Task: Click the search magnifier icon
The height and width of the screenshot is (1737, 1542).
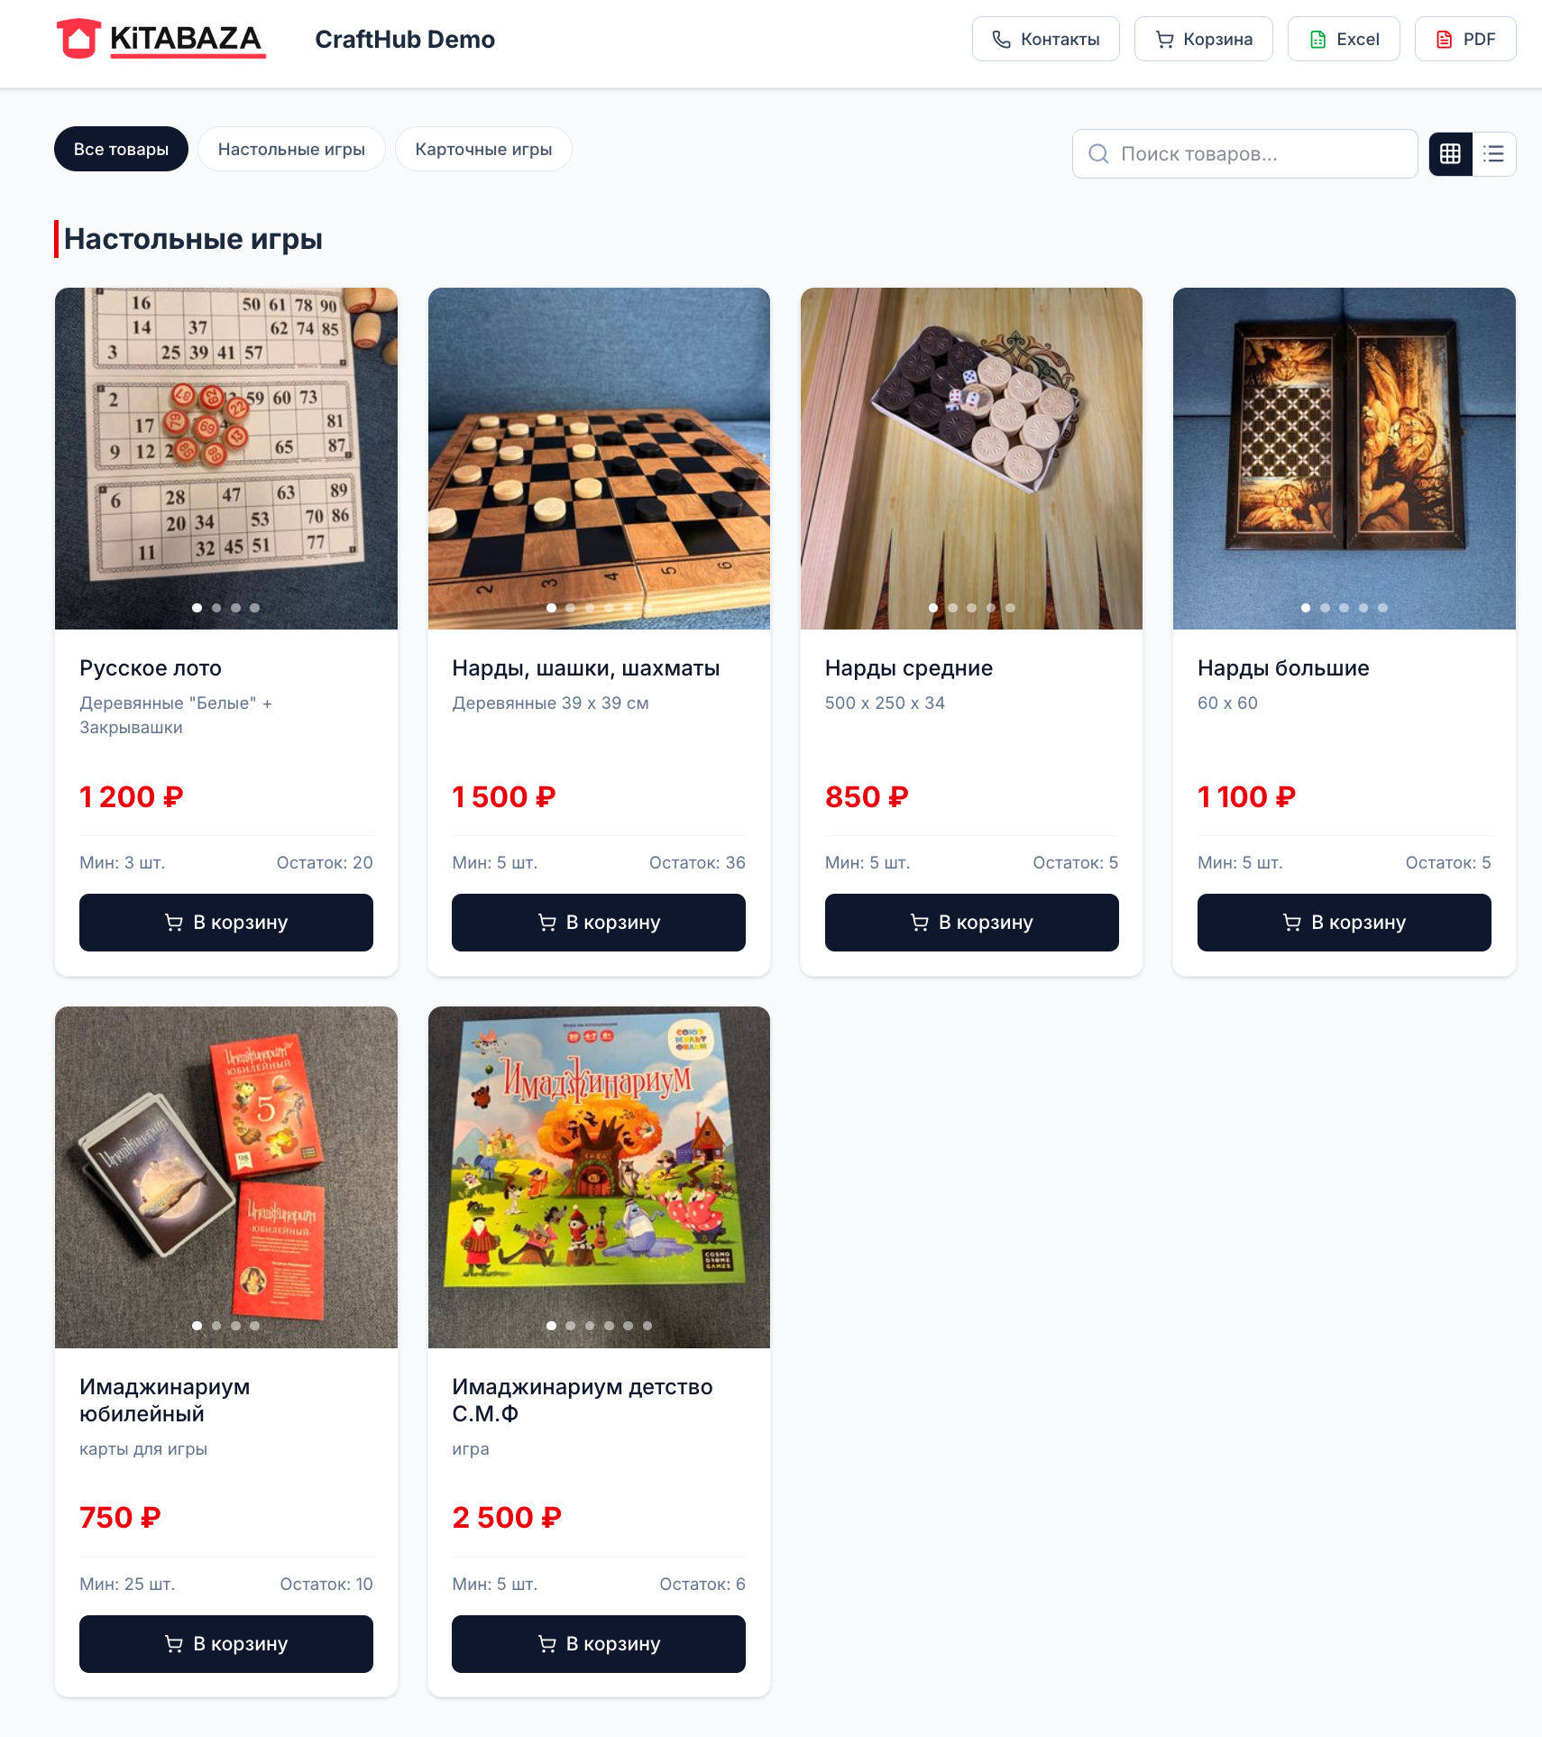Action: [1098, 154]
